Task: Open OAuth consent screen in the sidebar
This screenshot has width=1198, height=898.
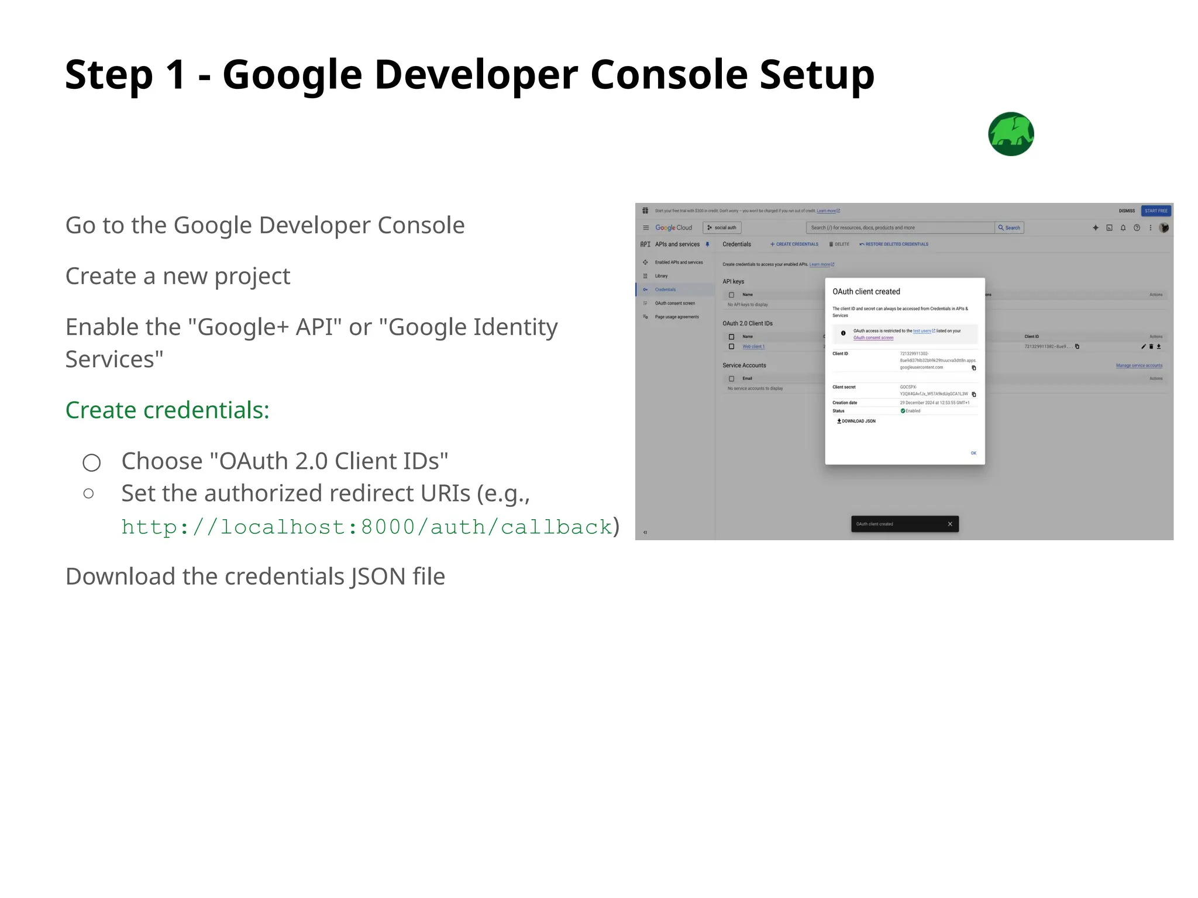Action: (x=676, y=303)
